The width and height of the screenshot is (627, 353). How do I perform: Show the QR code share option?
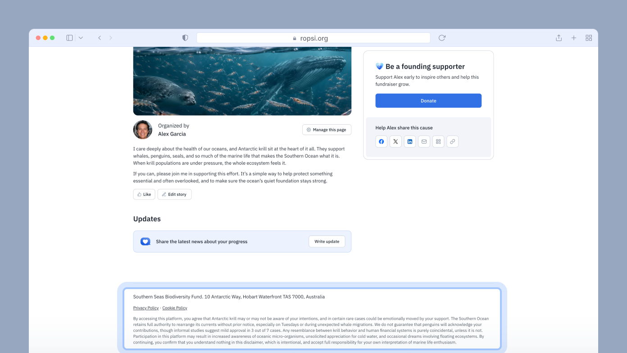pos(438,141)
